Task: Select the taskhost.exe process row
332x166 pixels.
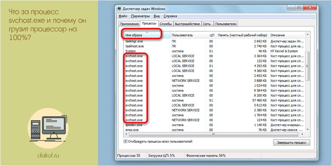Action: tap(214, 46)
